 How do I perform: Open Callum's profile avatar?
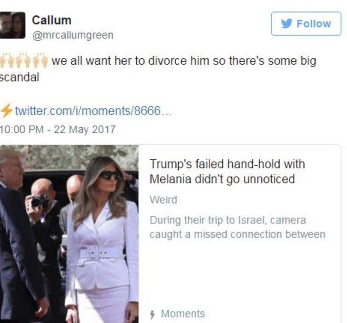pos(13,25)
